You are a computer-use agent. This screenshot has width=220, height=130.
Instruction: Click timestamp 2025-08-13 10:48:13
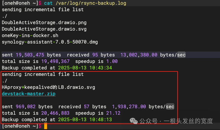85,120
